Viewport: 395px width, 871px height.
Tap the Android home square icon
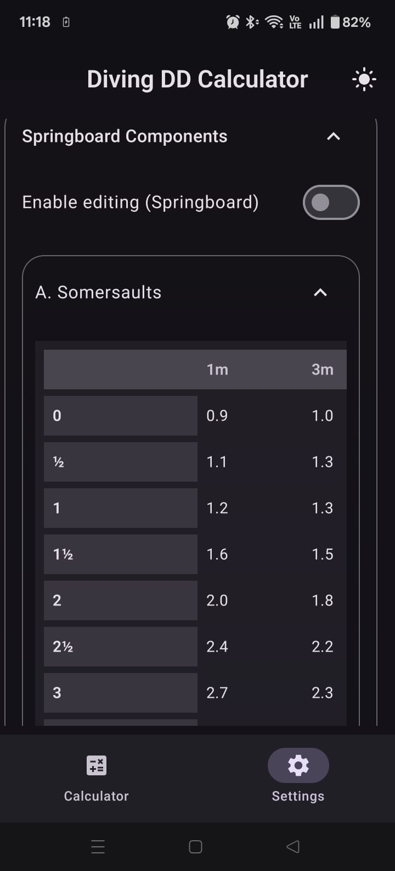tap(195, 846)
